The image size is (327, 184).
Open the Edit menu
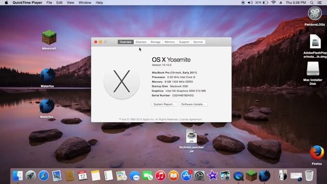(59, 3)
